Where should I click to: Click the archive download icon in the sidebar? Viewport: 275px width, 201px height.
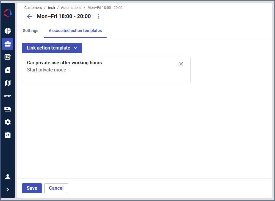pos(7,70)
